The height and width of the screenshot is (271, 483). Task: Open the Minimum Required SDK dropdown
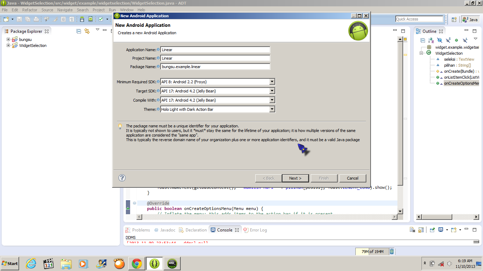tap(272, 82)
